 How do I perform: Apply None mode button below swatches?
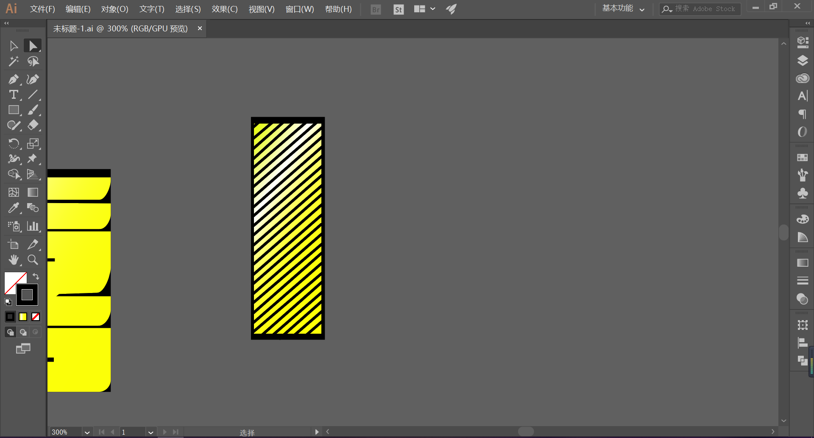[x=36, y=317]
